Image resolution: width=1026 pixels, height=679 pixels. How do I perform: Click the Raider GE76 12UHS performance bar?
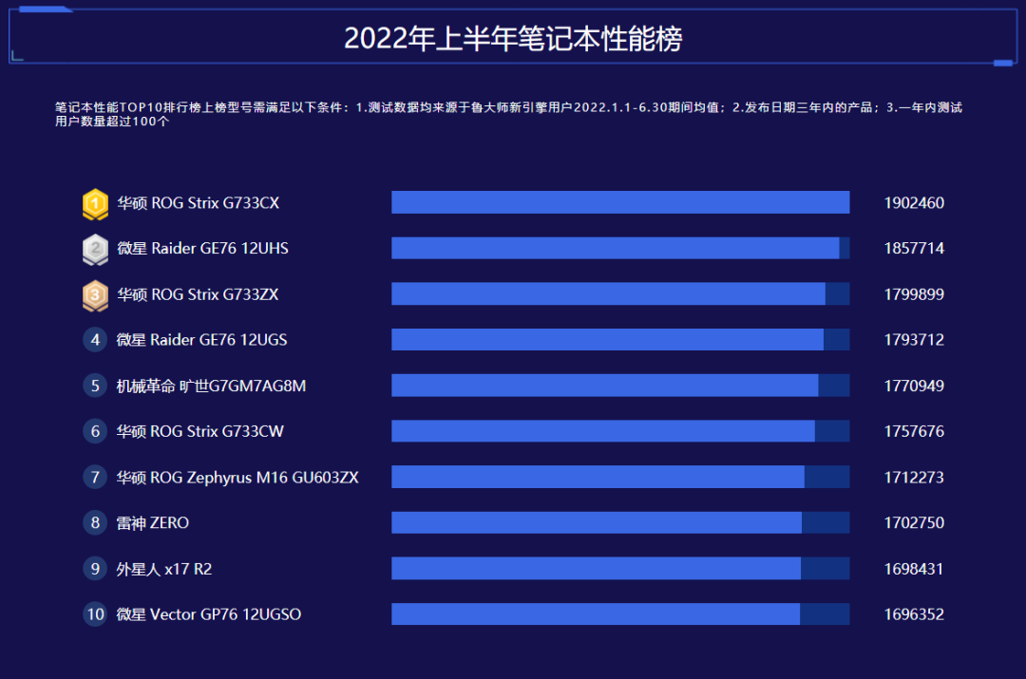pyautogui.click(x=620, y=249)
